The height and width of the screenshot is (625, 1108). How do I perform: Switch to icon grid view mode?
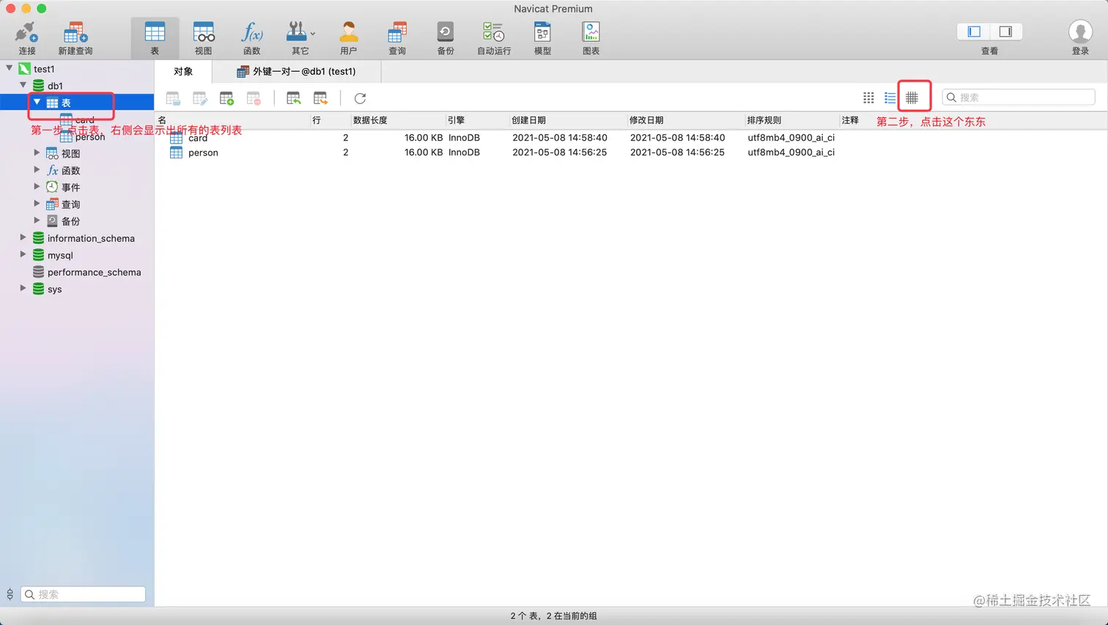coord(868,97)
